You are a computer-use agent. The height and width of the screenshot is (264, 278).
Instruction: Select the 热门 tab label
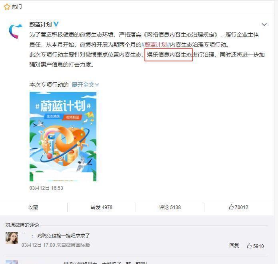click(17, 7)
